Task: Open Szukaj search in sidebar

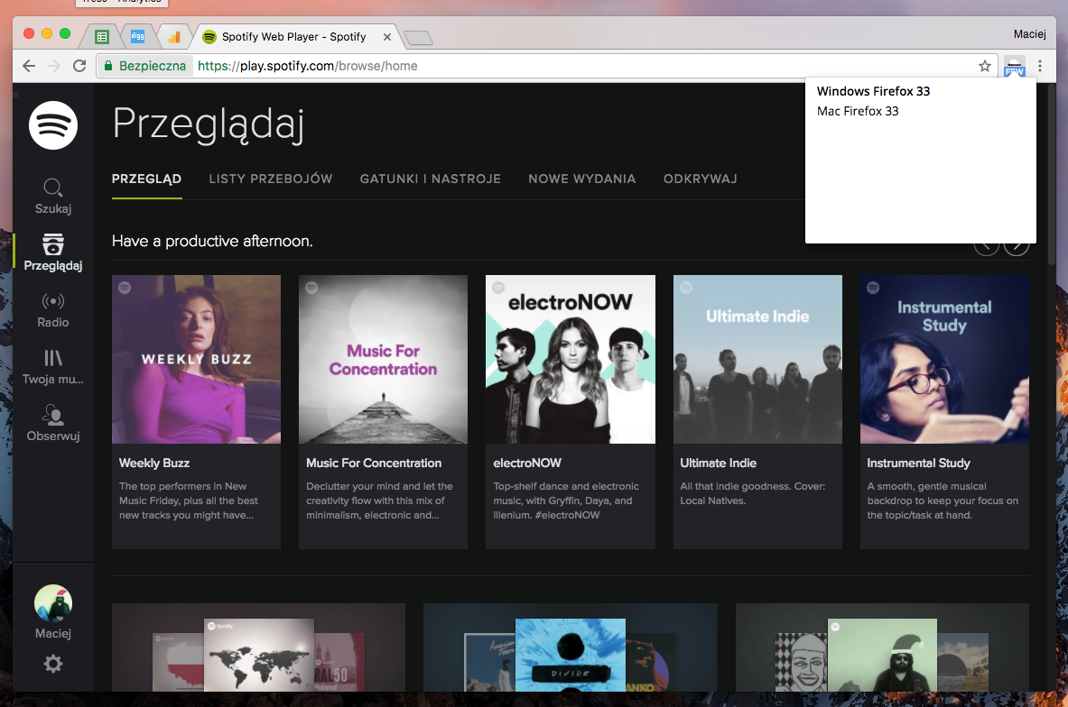Action: 53,196
